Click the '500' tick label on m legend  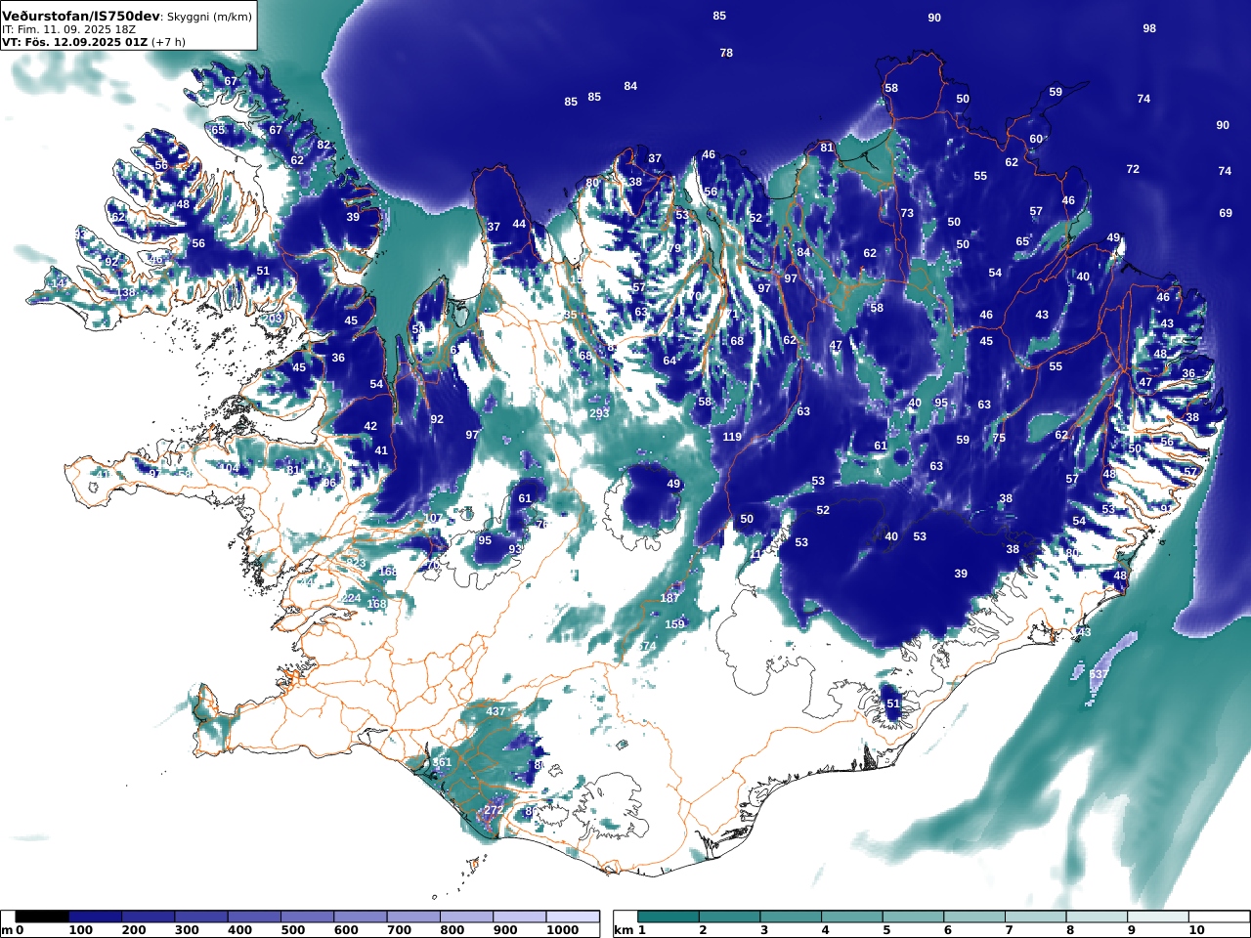pos(293,930)
